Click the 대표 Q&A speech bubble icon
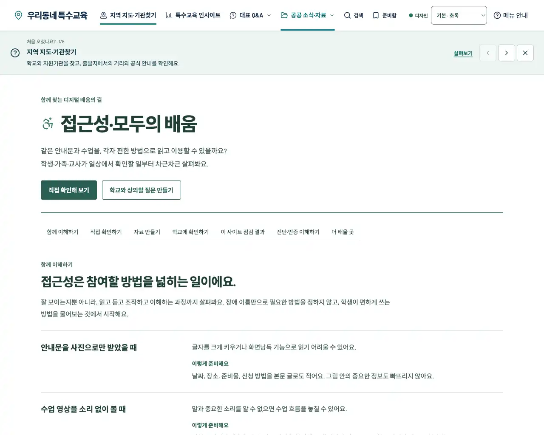The height and width of the screenshot is (435, 544). coord(233,15)
